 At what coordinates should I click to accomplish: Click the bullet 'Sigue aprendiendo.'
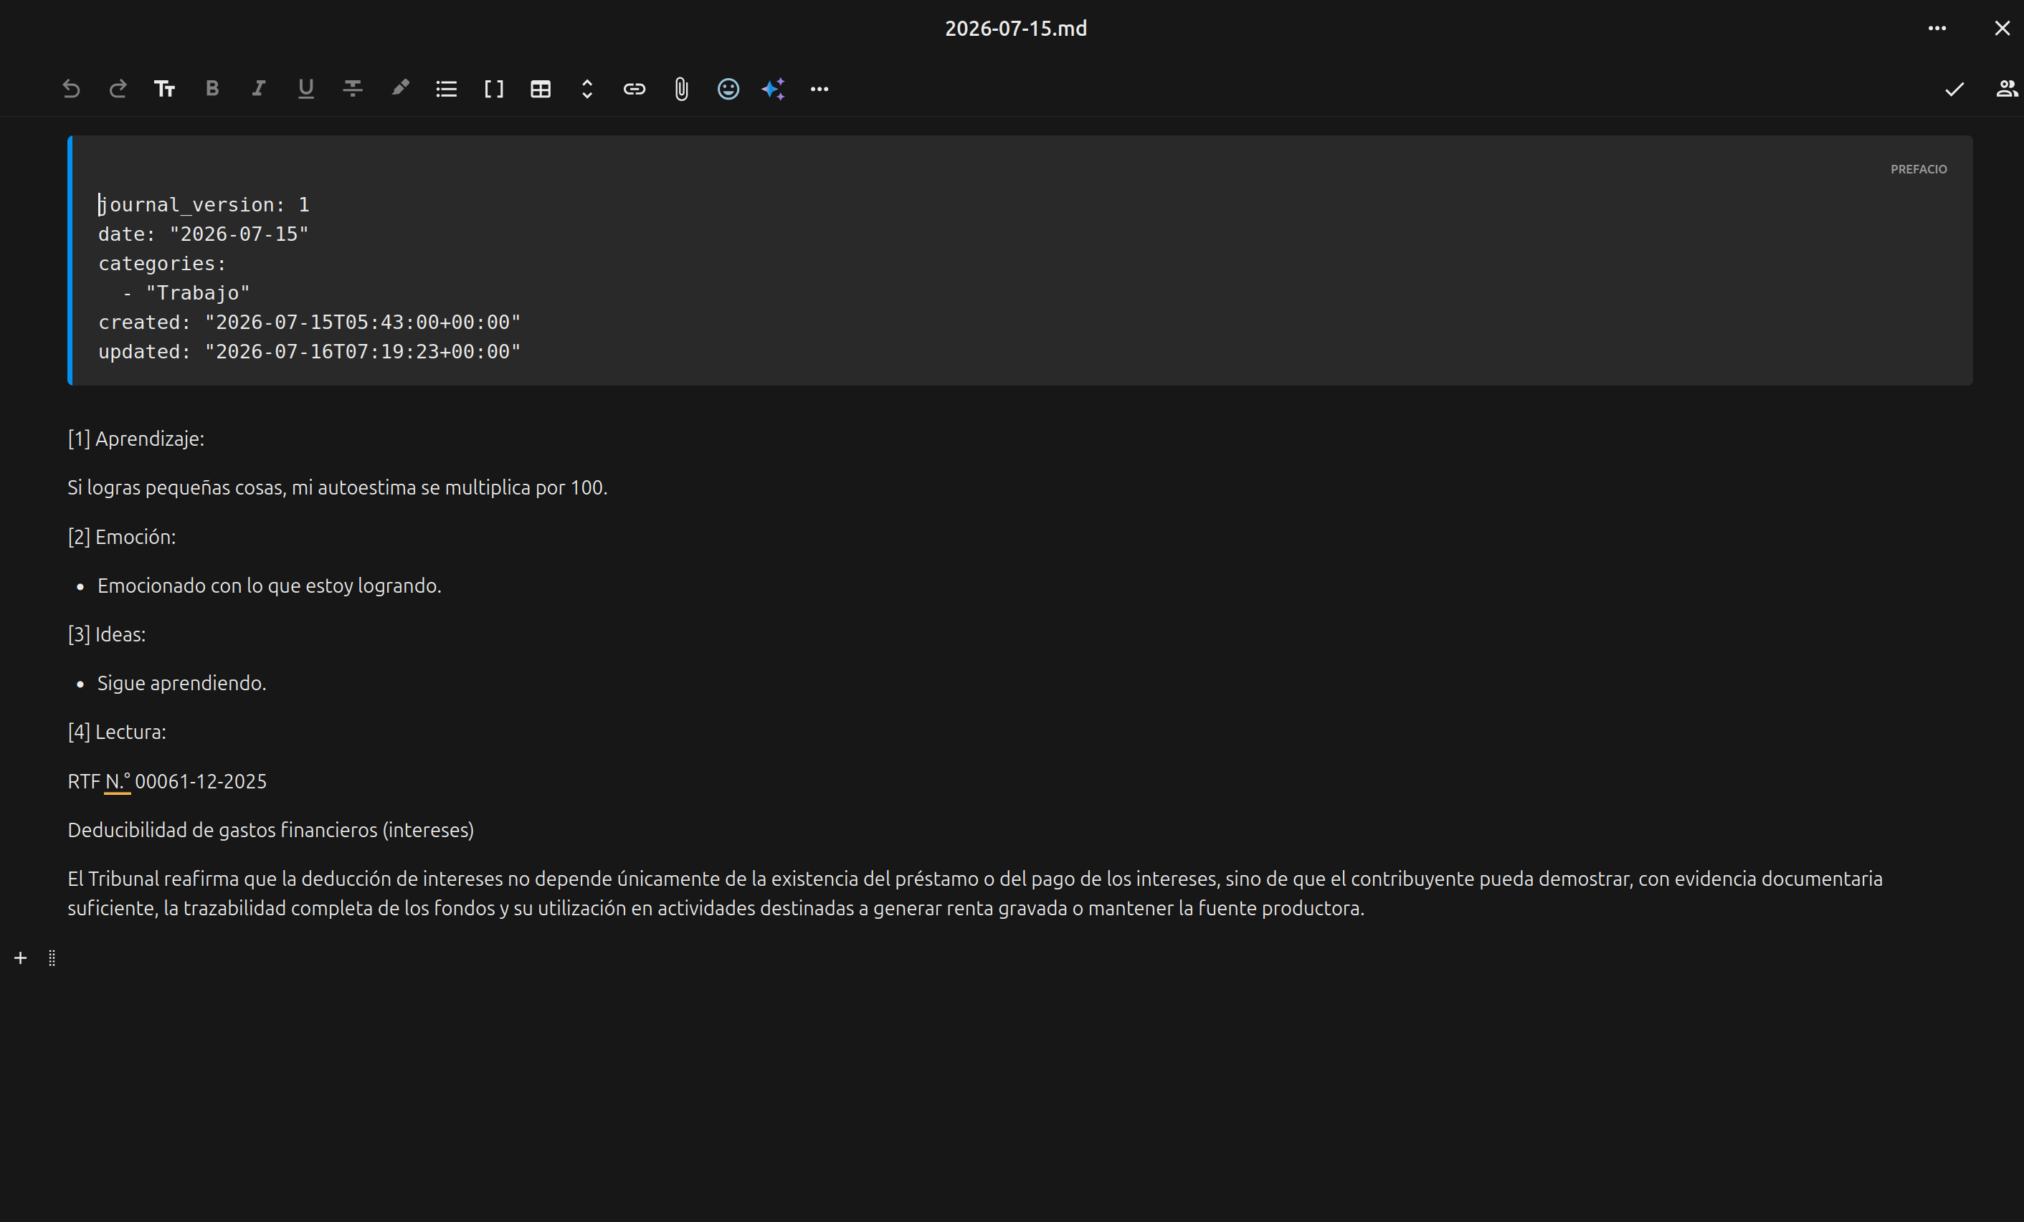[181, 682]
